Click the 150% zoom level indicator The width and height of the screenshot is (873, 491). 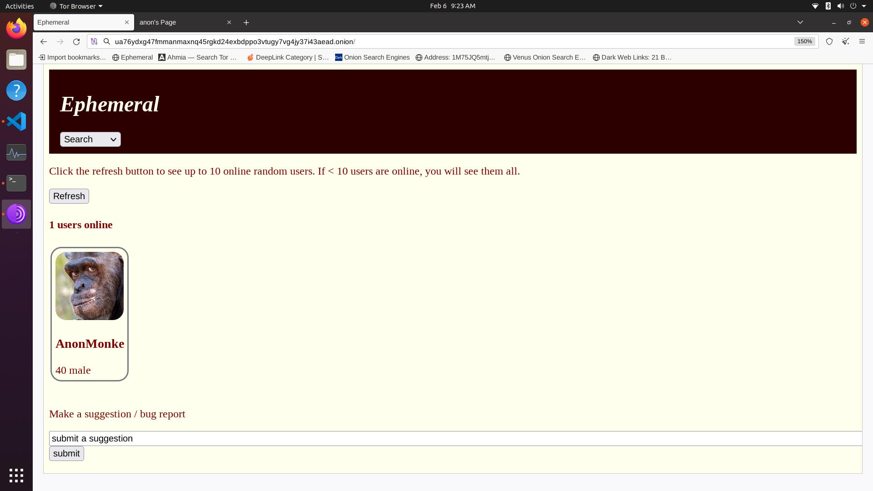tap(804, 41)
